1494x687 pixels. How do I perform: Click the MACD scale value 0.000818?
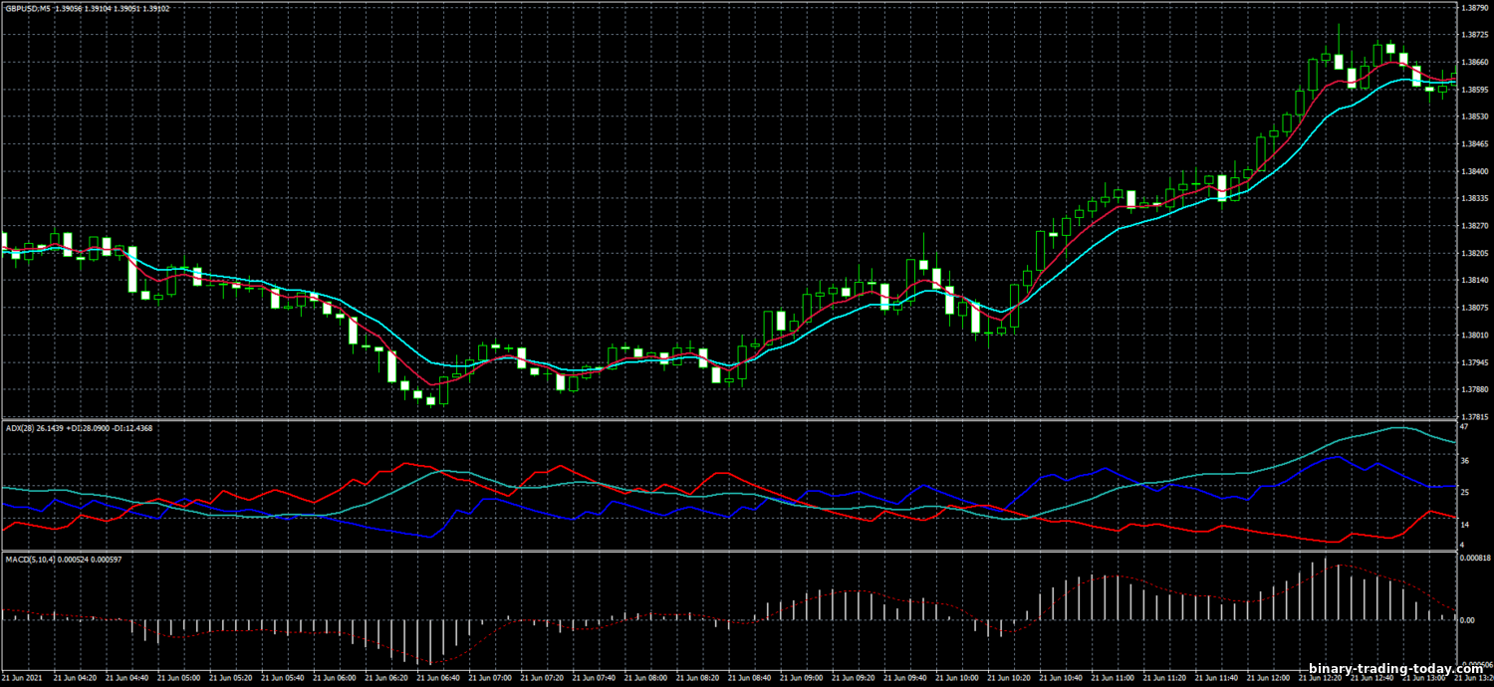(1475, 559)
